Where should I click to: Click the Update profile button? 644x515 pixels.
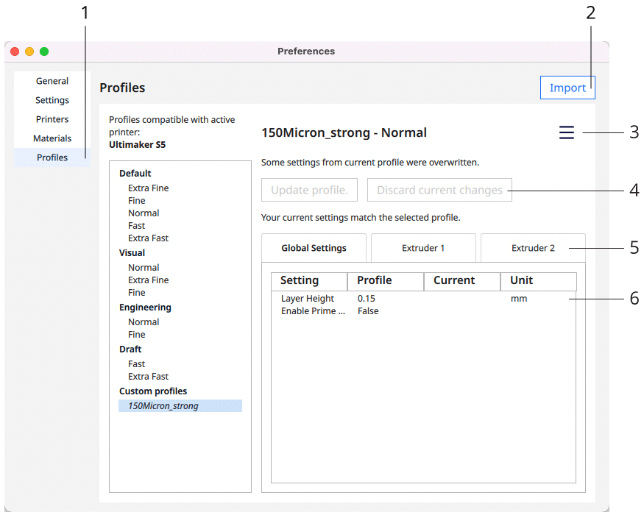(309, 190)
